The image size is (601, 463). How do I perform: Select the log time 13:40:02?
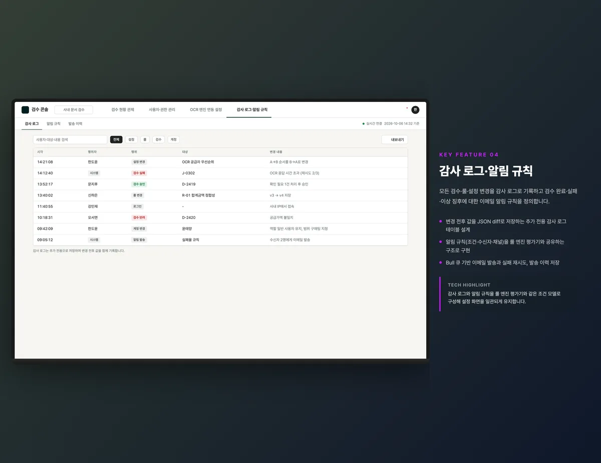click(x=45, y=195)
